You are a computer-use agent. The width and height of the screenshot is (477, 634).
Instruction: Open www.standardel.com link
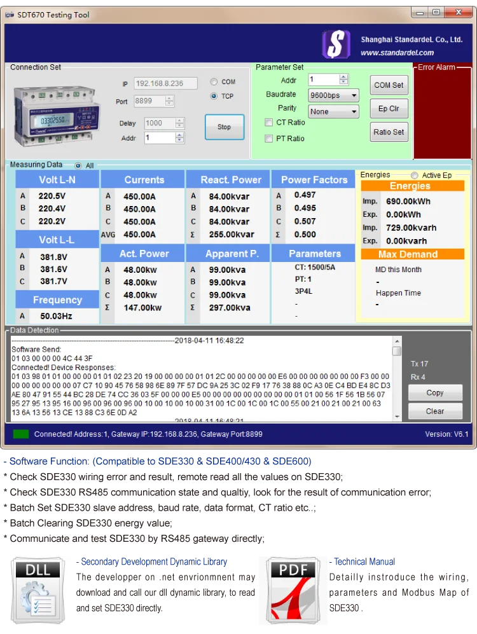pyautogui.click(x=397, y=53)
